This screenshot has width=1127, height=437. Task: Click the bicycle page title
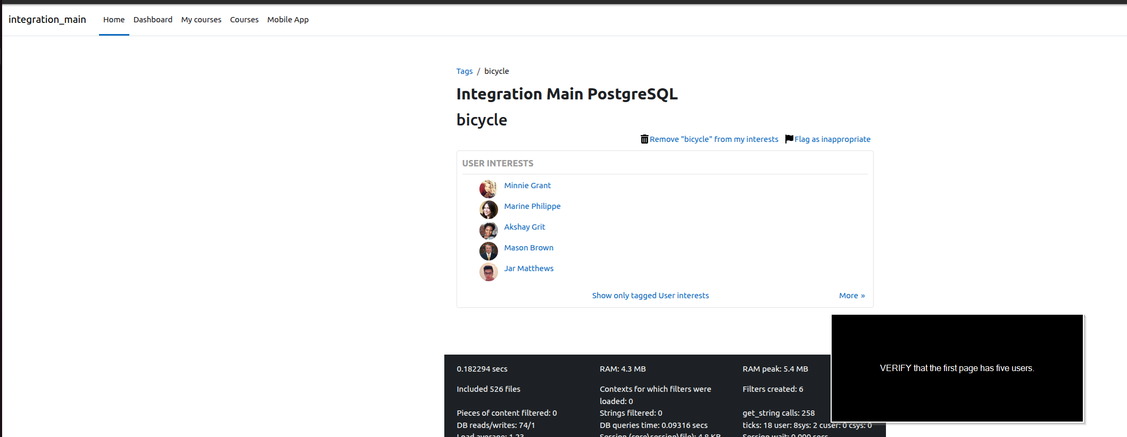pyautogui.click(x=482, y=120)
